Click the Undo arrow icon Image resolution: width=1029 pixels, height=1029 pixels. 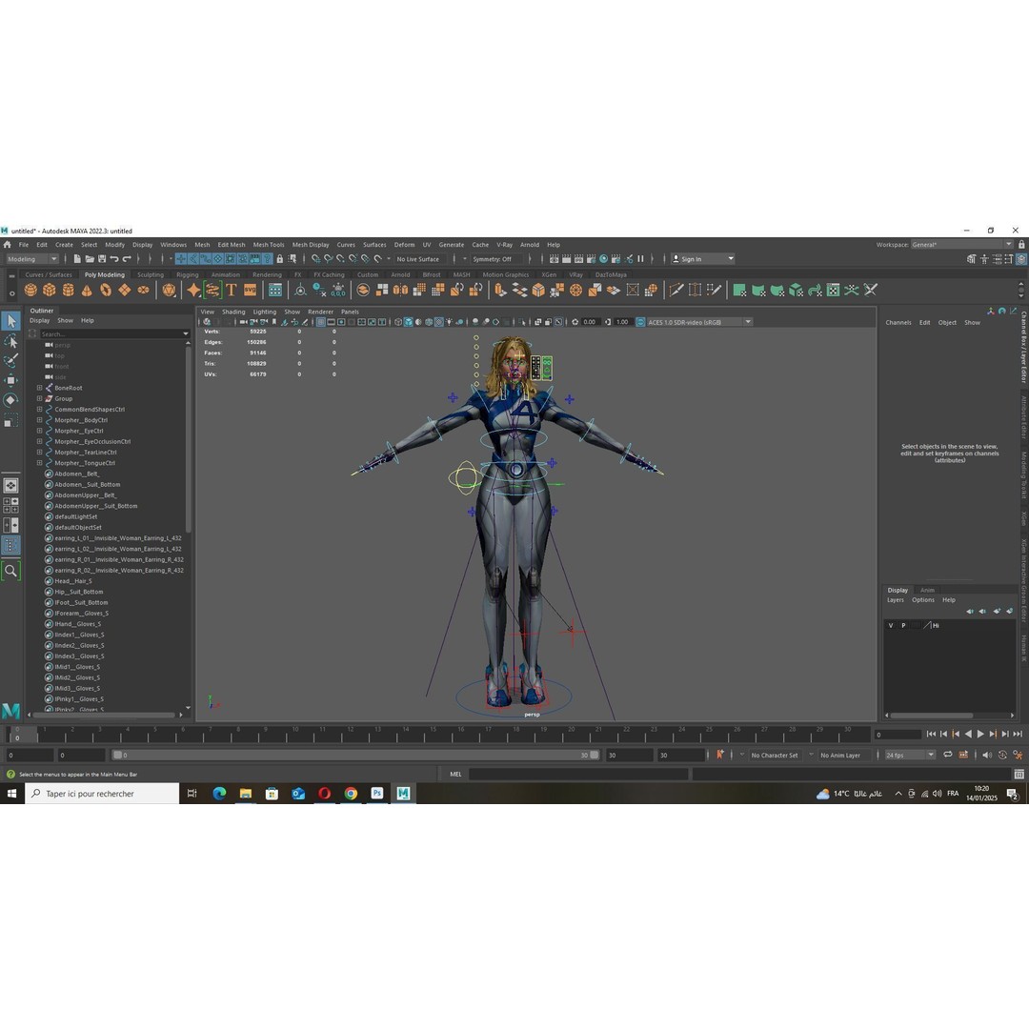coord(114,259)
